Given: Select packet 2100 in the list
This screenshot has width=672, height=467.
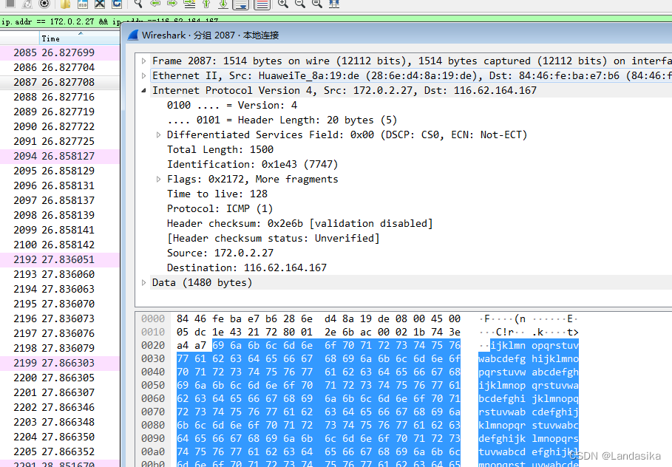Looking at the screenshot, I should point(60,245).
